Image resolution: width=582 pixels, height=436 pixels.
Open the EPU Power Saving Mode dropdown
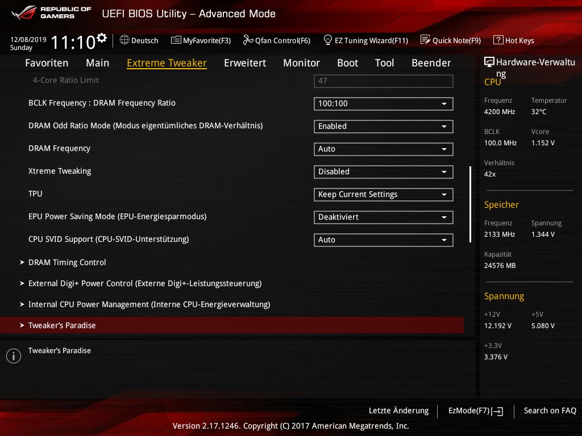(384, 217)
